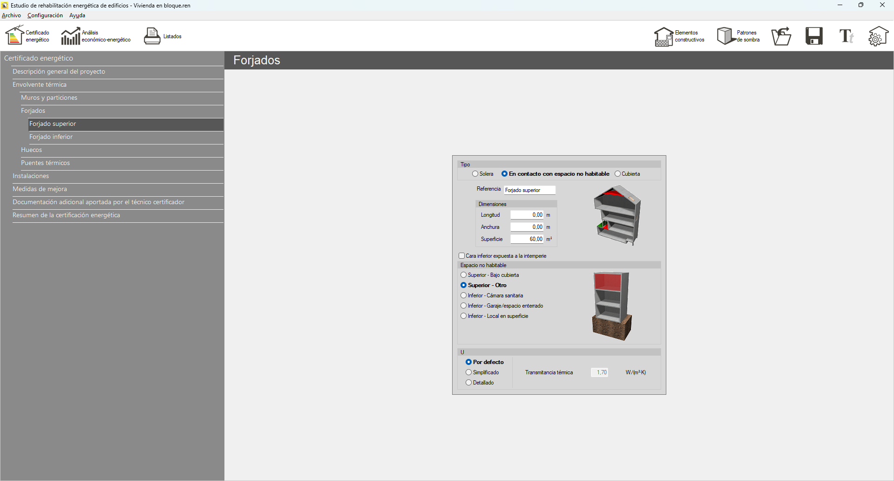Select the Cubierta type option
The image size is (894, 481).
coord(617,174)
